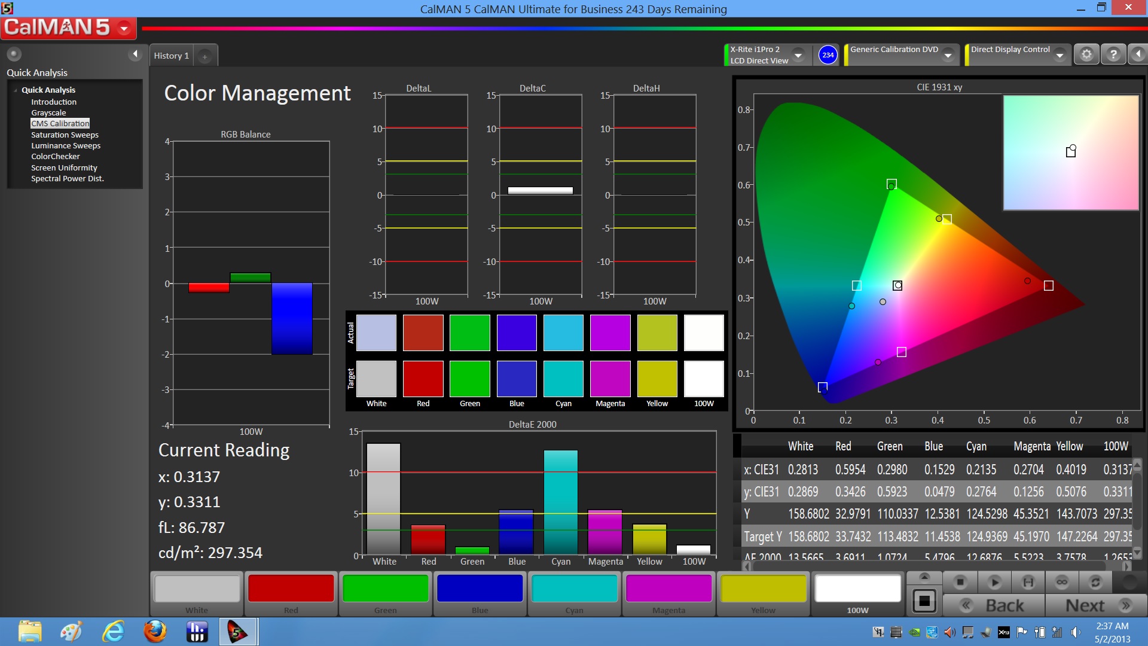
Task: Click the record dot icon above Quick Analysis
Action: coord(14,54)
